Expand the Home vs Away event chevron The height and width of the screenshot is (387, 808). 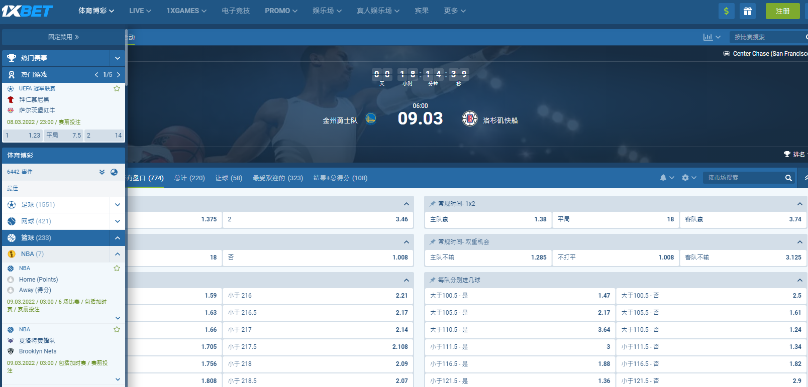[118, 318]
